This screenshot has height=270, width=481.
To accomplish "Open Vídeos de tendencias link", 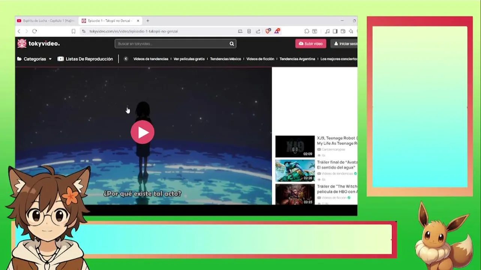I will [x=151, y=59].
